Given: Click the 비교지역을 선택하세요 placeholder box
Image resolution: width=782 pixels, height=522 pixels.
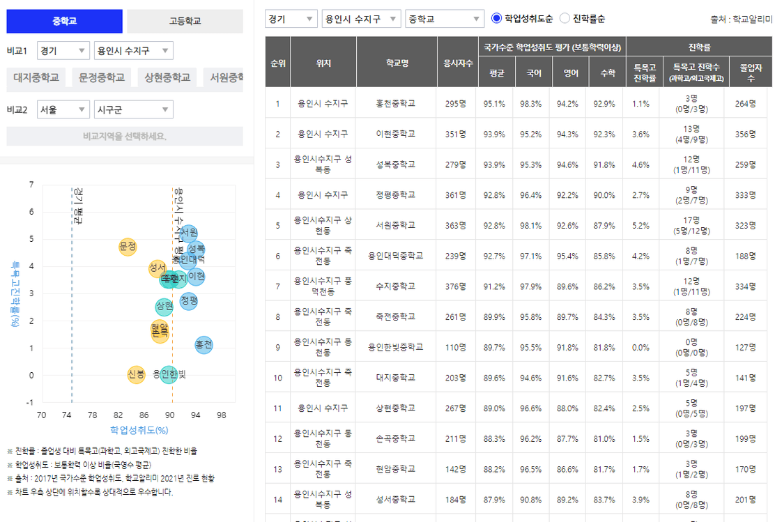Looking at the screenshot, I should (x=125, y=136).
